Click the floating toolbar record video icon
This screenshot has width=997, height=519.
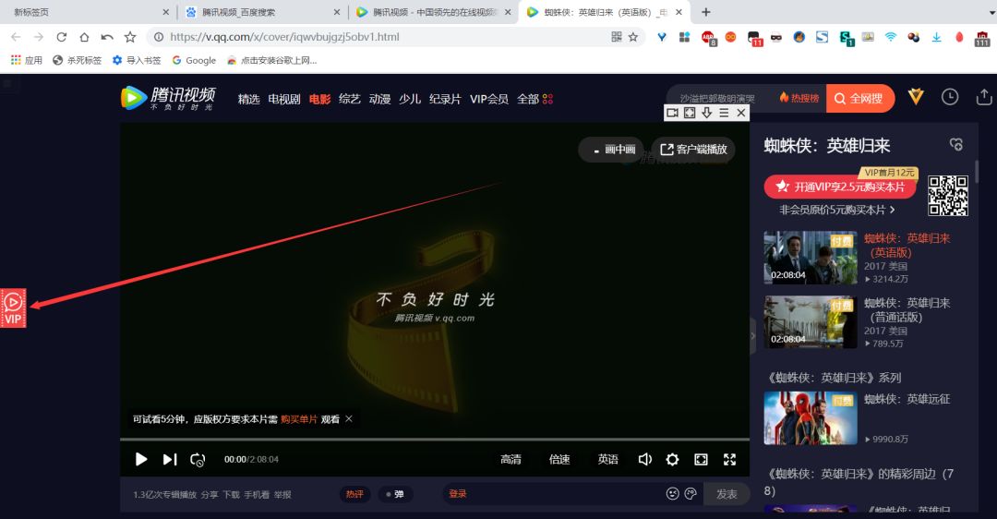(x=672, y=113)
